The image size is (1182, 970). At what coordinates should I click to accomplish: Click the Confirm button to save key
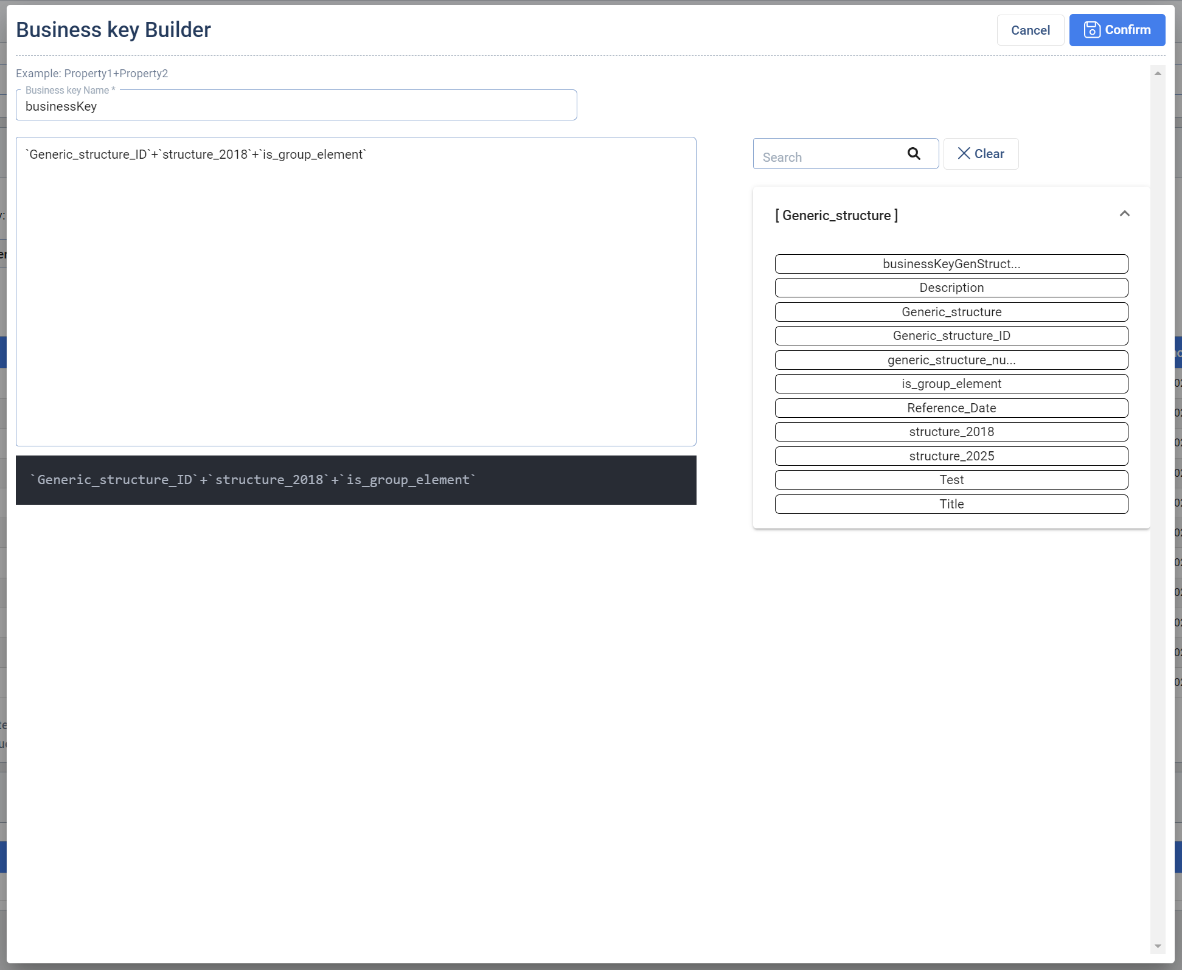click(1117, 29)
